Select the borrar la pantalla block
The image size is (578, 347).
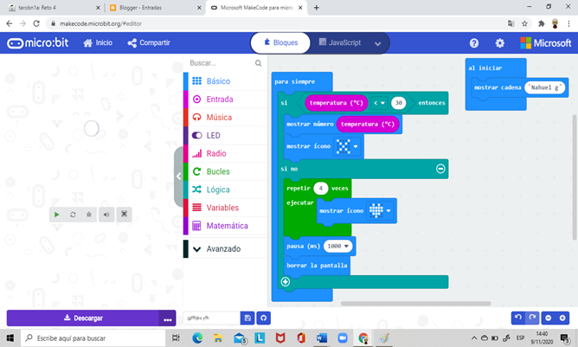pyautogui.click(x=317, y=266)
